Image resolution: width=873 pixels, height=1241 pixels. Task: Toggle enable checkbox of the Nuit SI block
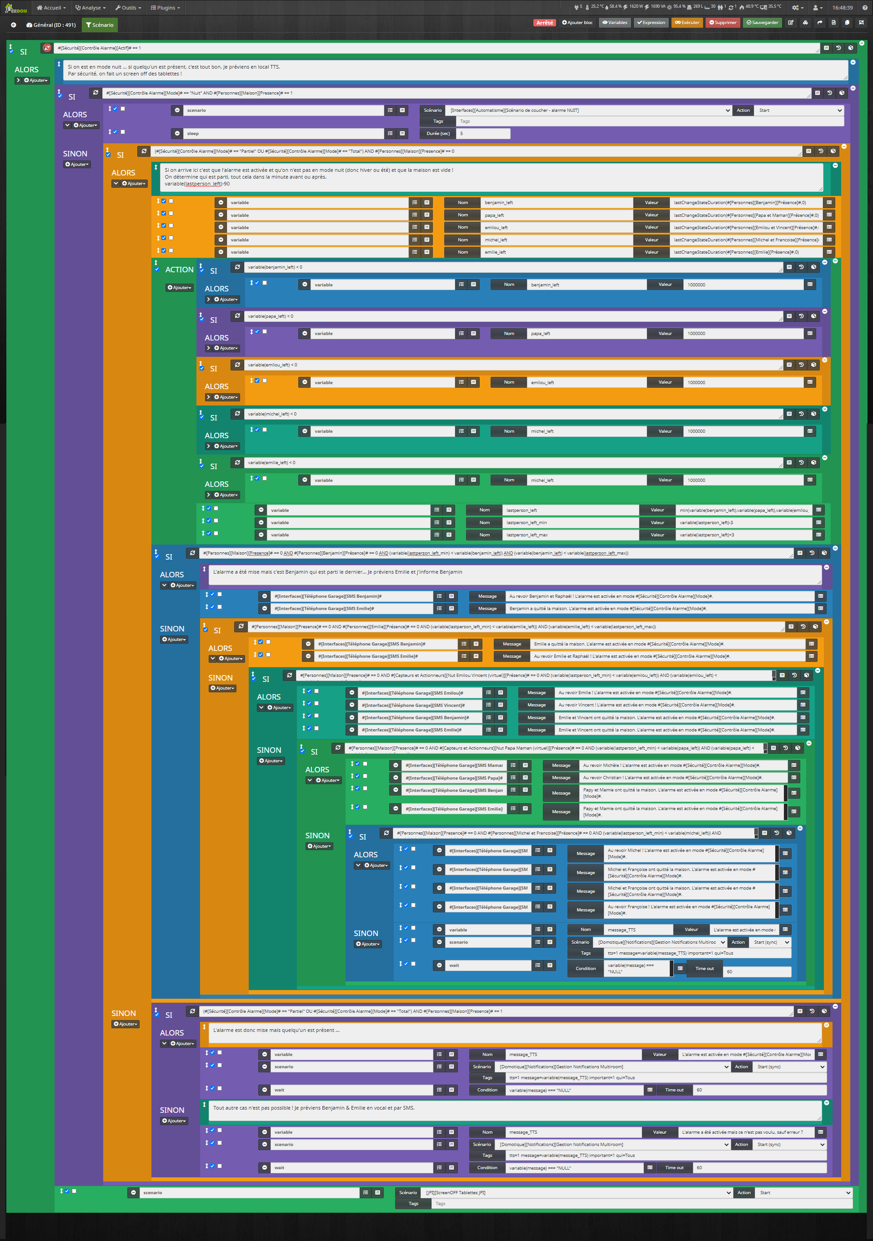tap(60, 95)
